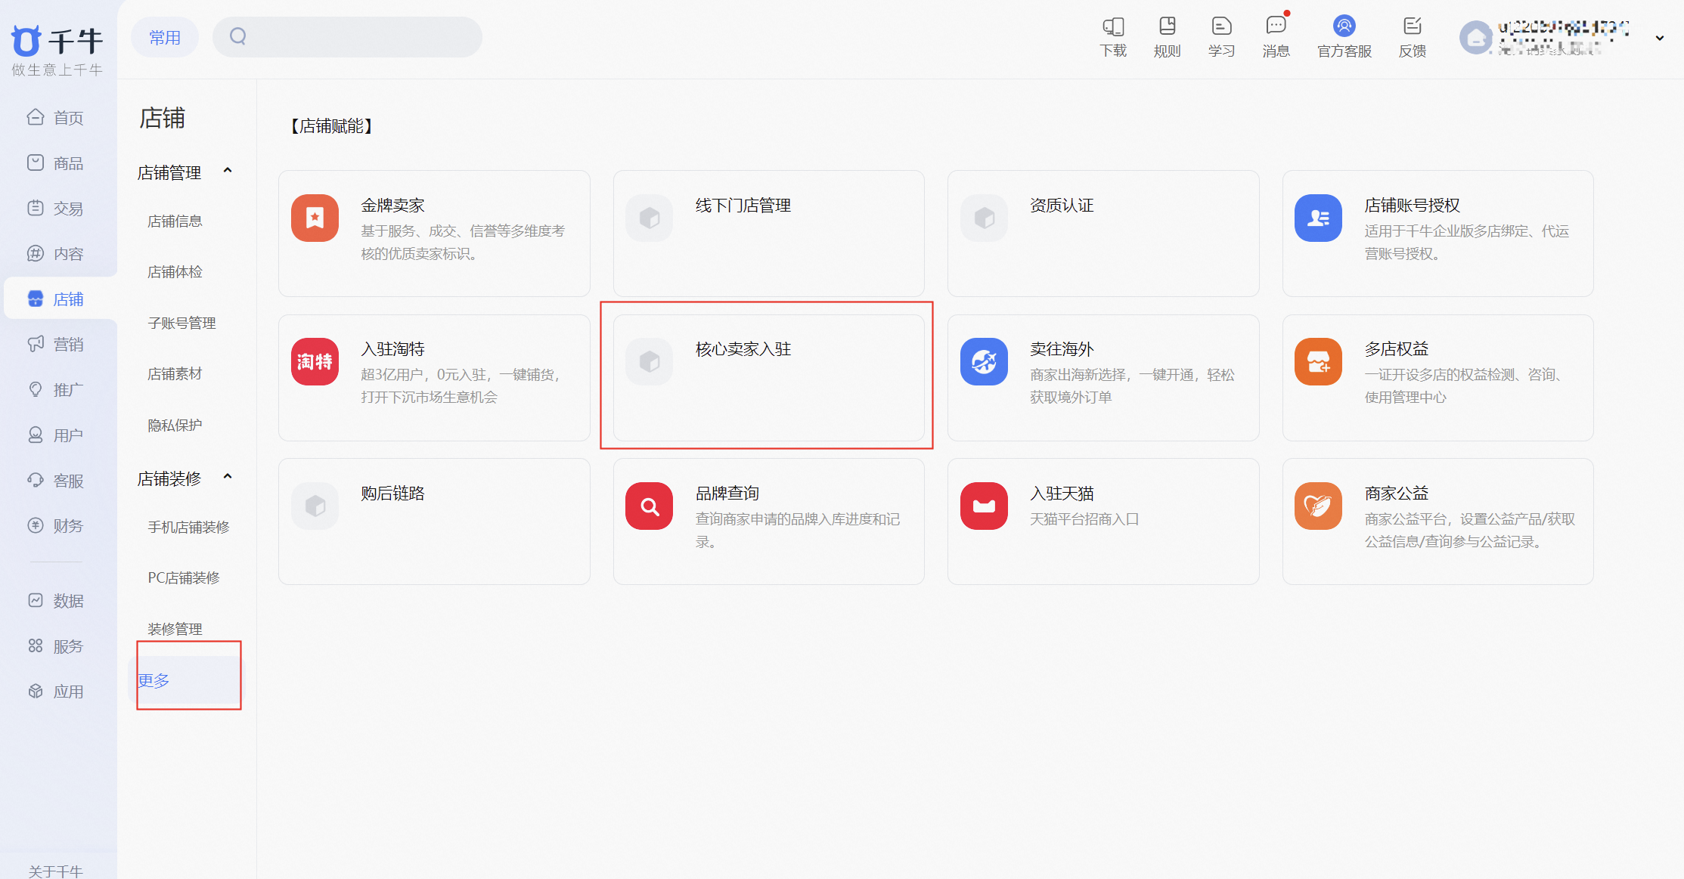Open 客服 in sidebar
The width and height of the screenshot is (1684, 879).
coord(57,481)
